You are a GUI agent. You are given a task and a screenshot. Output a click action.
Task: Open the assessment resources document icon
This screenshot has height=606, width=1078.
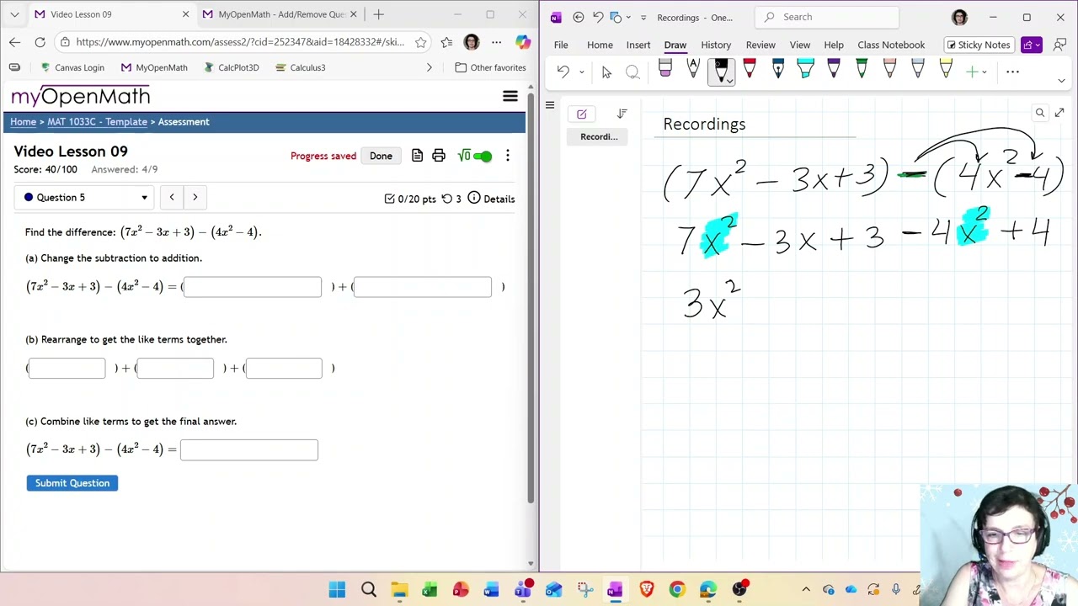[x=417, y=156]
